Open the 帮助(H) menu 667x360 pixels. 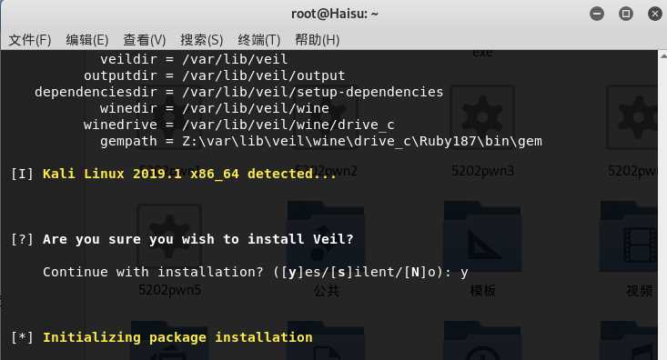[x=318, y=40]
